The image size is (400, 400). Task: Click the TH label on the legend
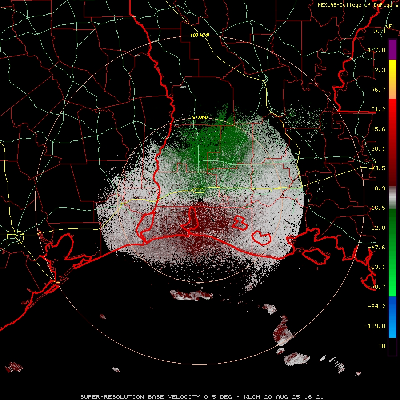tap(382, 346)
